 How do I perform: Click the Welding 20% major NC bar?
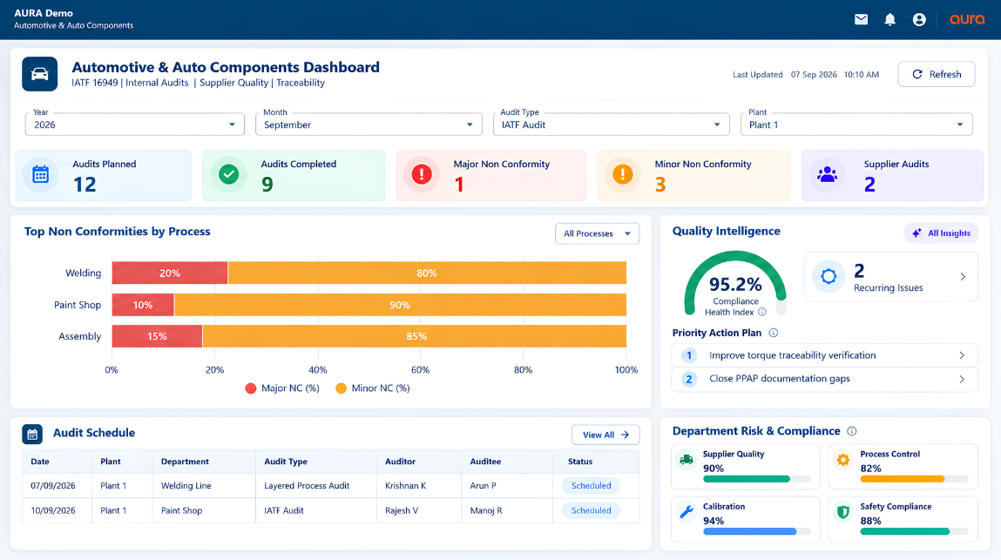[x=170, y=273]
